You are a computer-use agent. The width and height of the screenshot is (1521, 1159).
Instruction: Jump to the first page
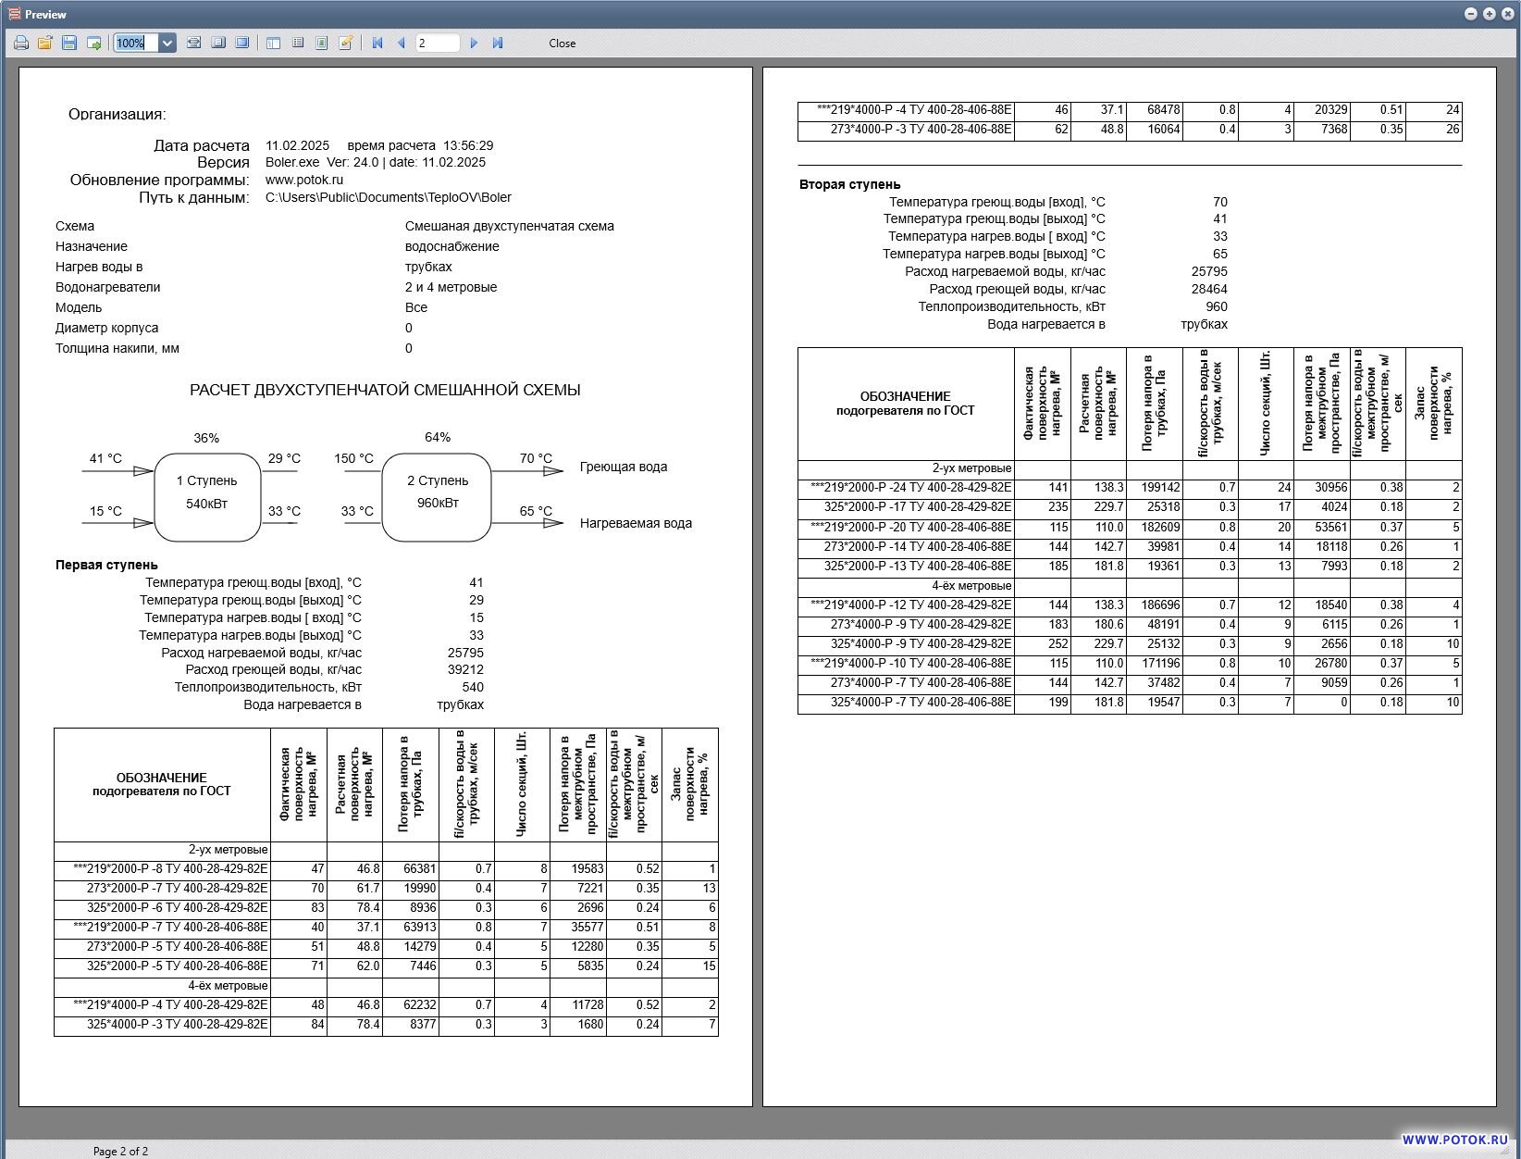click(x=377, y=44)
